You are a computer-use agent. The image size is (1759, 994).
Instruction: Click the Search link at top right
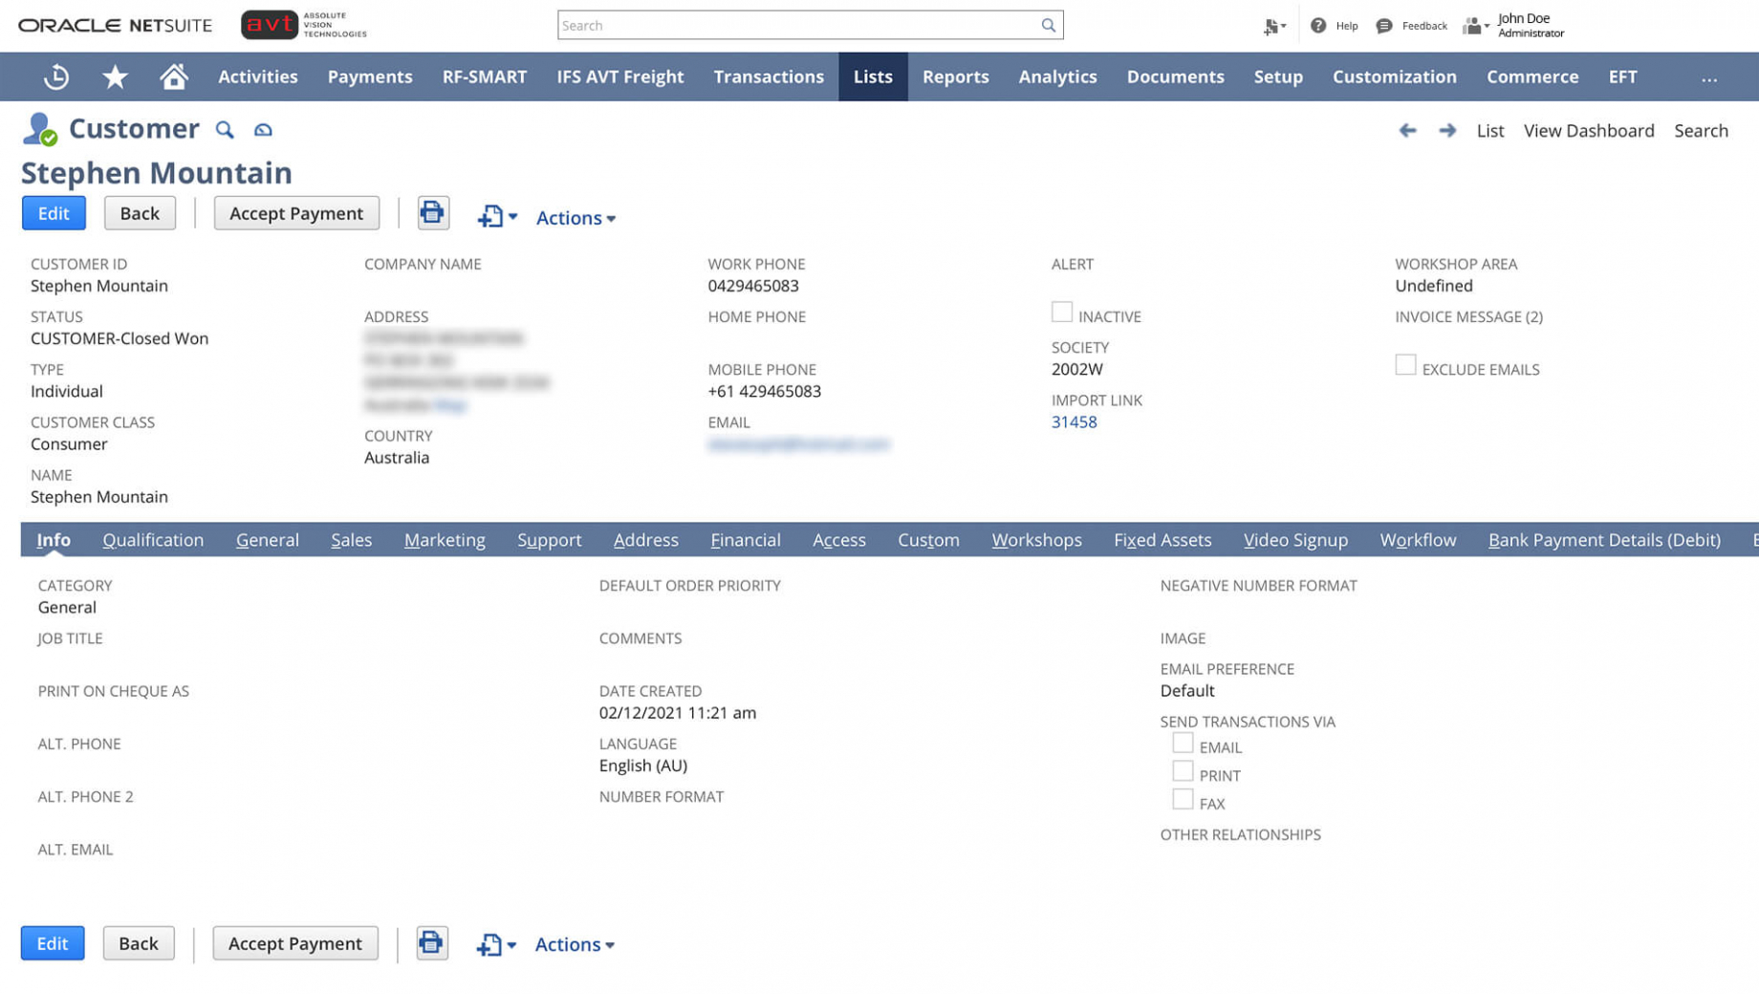1701,131
